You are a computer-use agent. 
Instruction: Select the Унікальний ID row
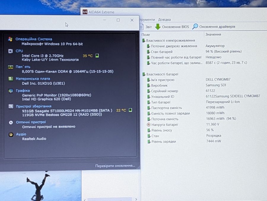coord(204,96)
